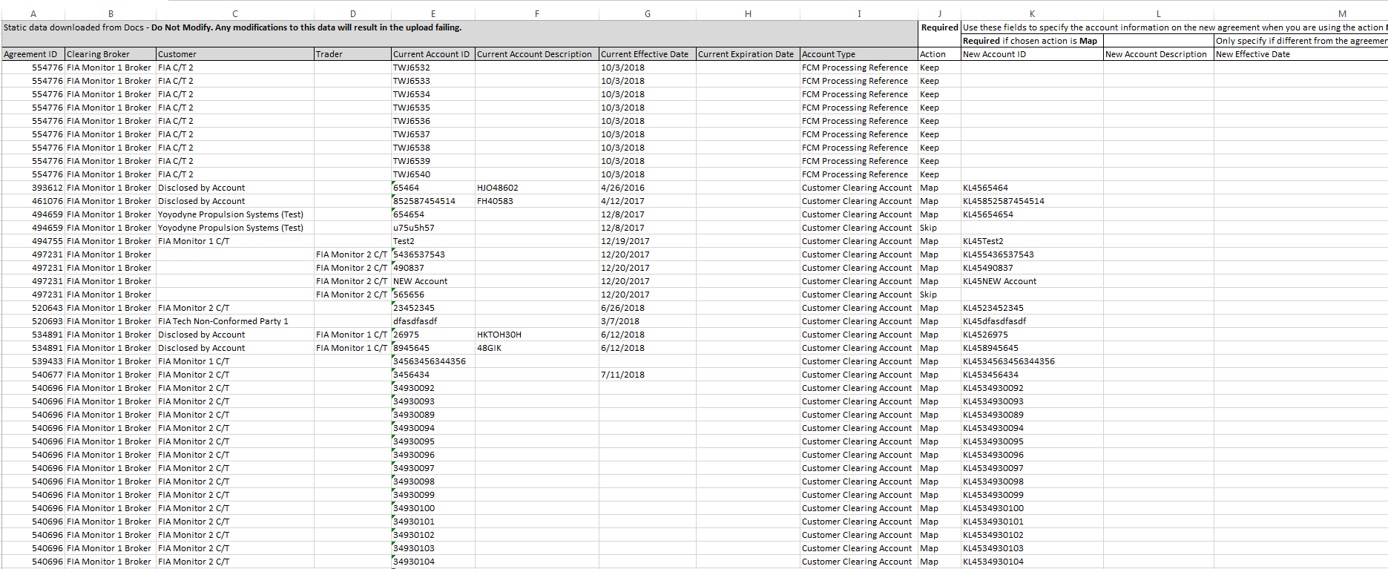Select agreement ID 494755 cell

click(33, 241)
